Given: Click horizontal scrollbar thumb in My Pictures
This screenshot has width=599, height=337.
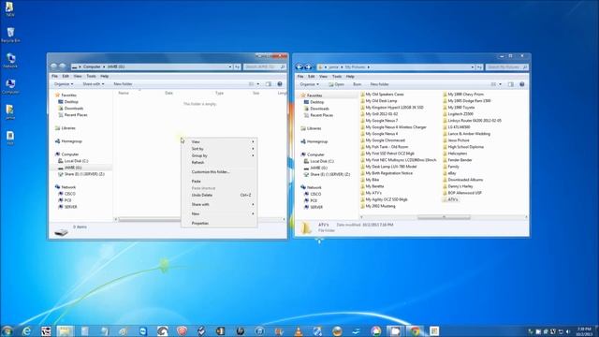Looking at the screenshot, I should click(x=444, y=217).
